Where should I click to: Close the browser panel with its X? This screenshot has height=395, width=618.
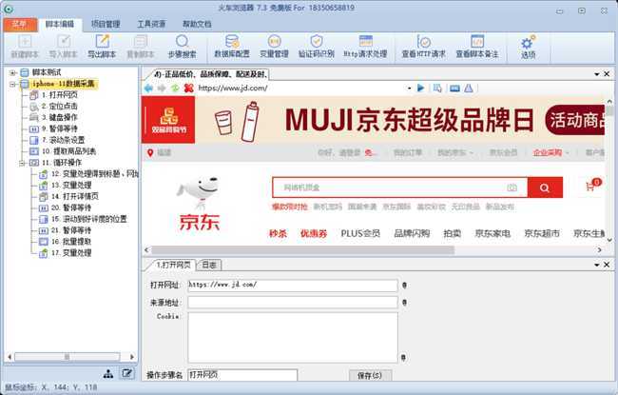coord(607,74)
